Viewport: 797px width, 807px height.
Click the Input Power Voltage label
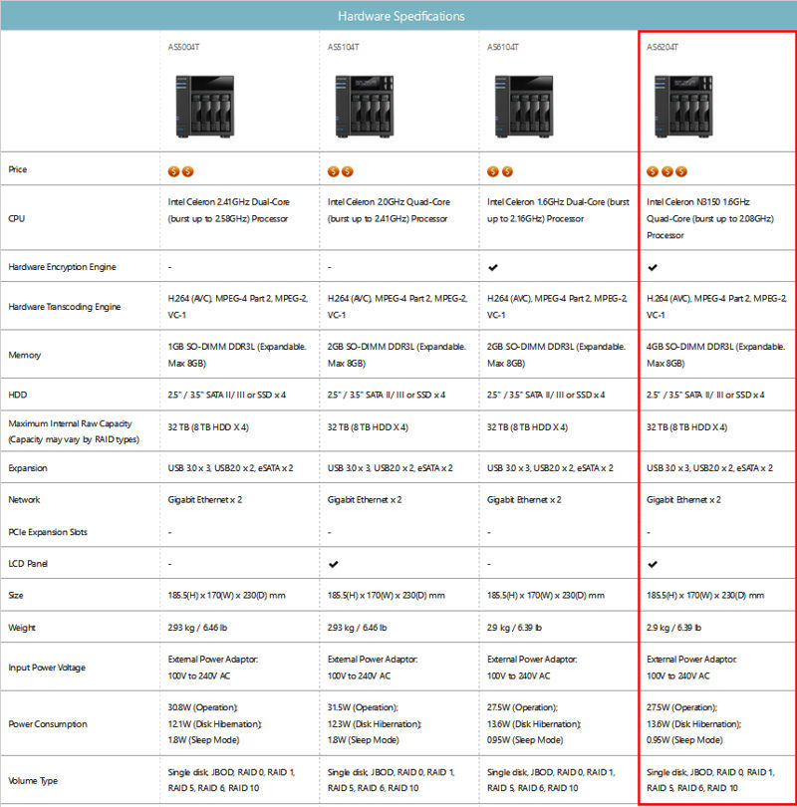click(47, 668)
